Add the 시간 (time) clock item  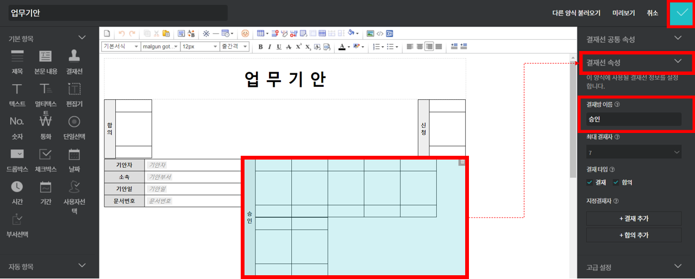tap(17, 192)
